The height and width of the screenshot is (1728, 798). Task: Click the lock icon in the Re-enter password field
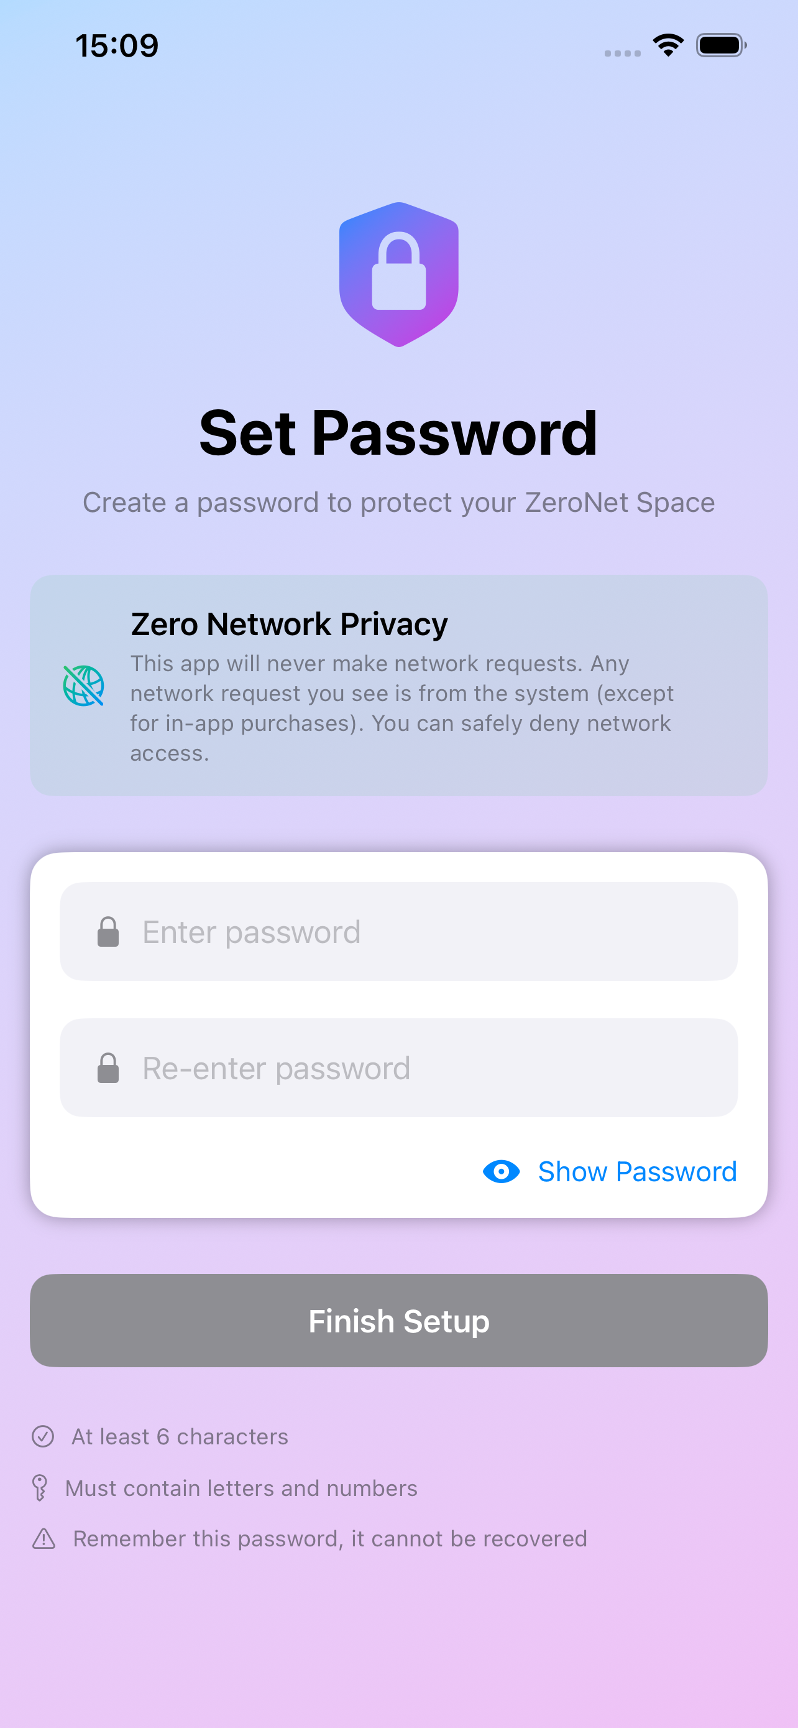tap(109, 1067)
